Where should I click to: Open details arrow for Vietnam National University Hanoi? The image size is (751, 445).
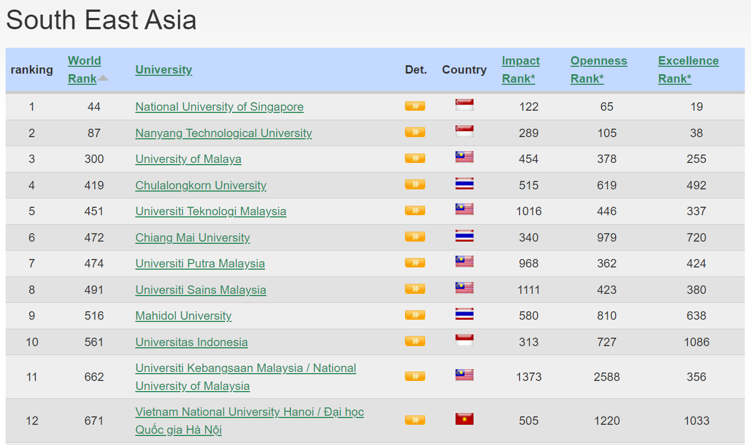click(x=415, y=420)
